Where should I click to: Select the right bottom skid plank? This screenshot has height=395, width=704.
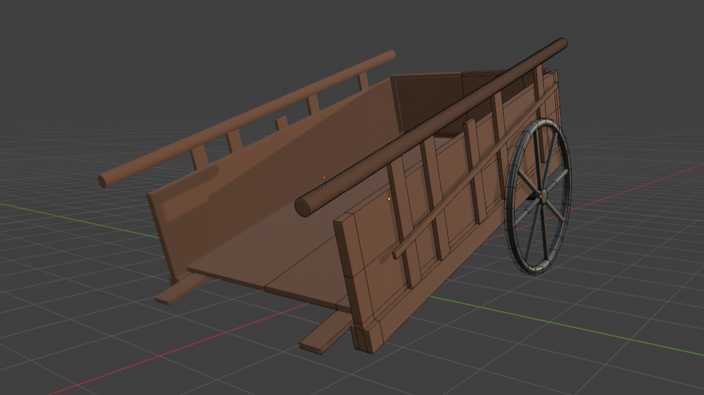coord(326,333)
